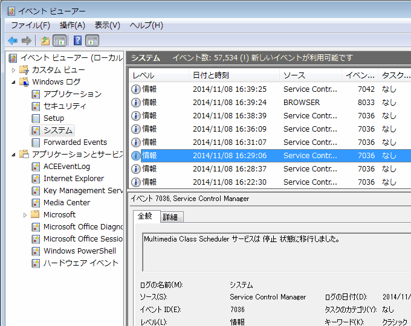
Task: Open the アプリケーション log
Action: [72, 94]
